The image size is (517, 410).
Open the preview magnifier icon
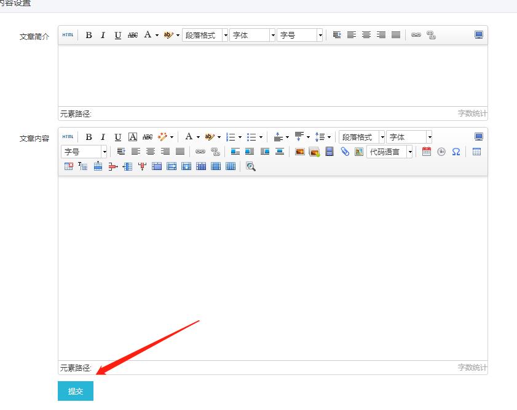(250, 166)
